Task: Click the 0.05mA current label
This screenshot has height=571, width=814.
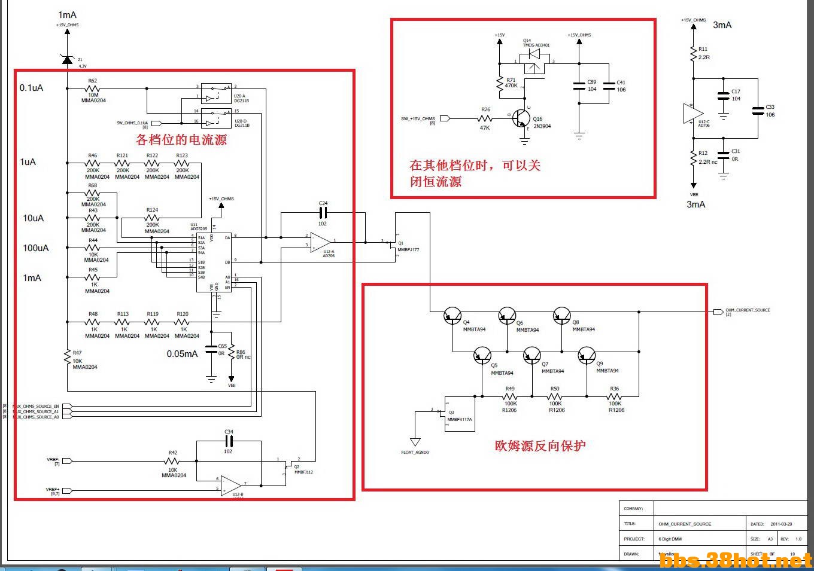Action: [182, 354]
